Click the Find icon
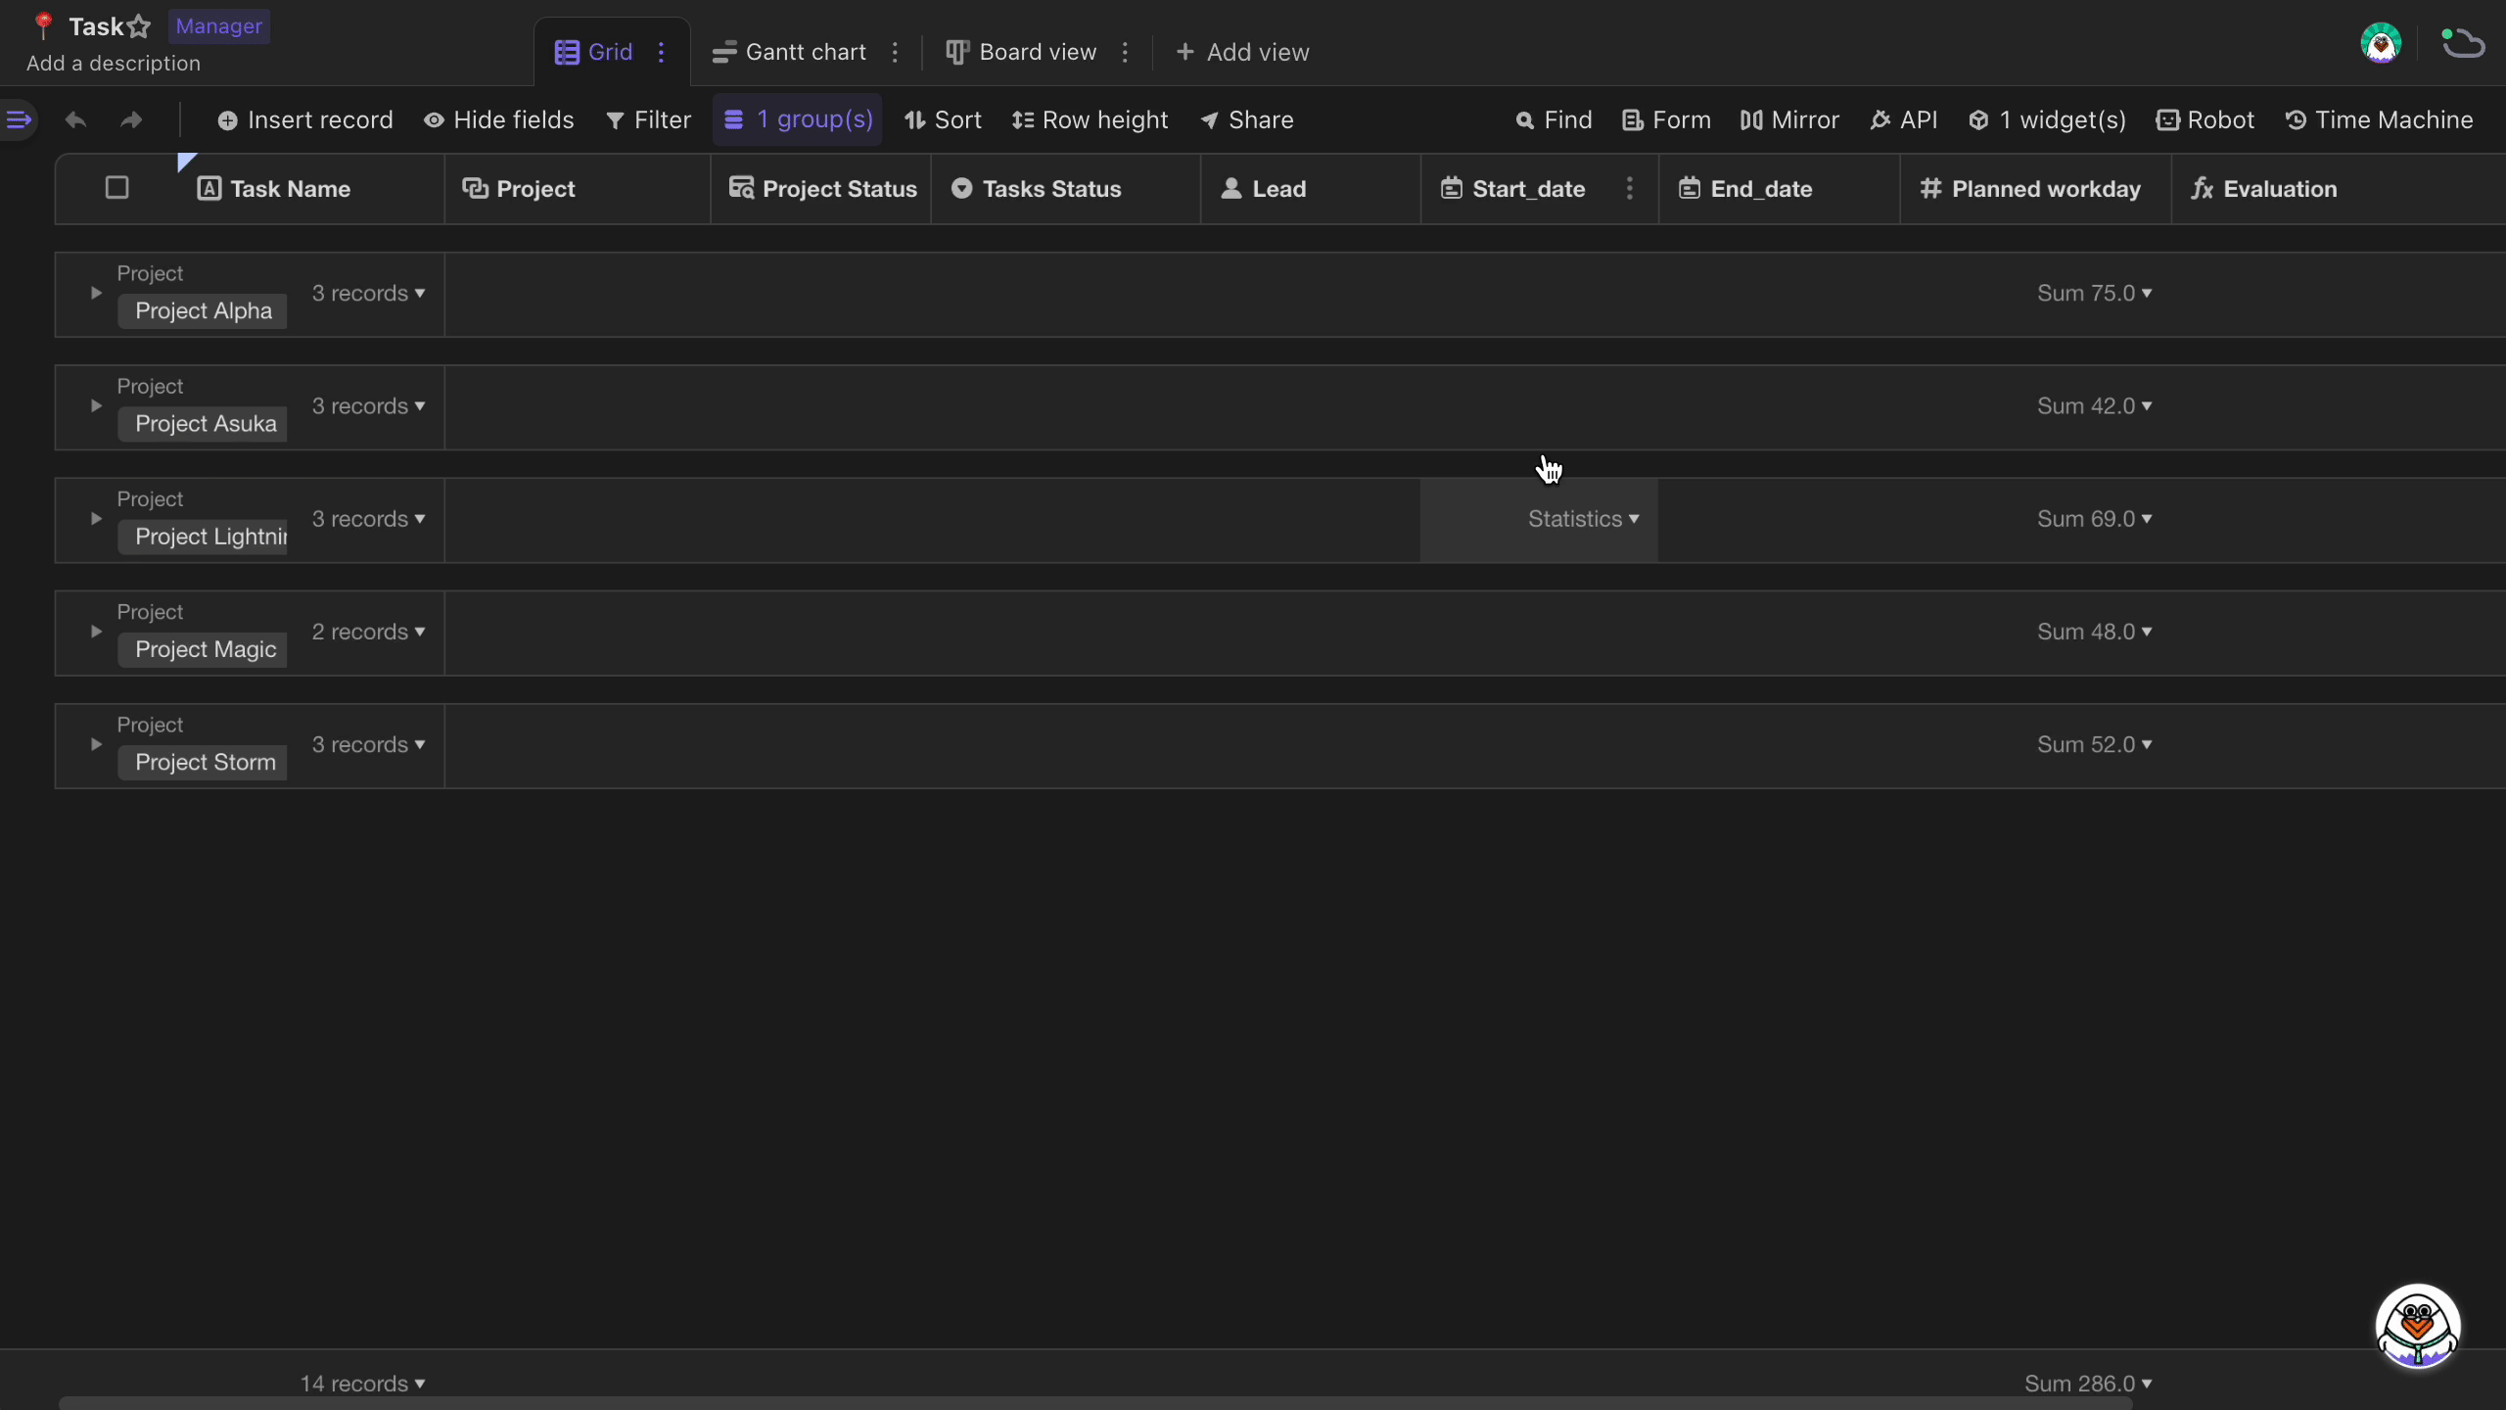 click(1521, 120)
